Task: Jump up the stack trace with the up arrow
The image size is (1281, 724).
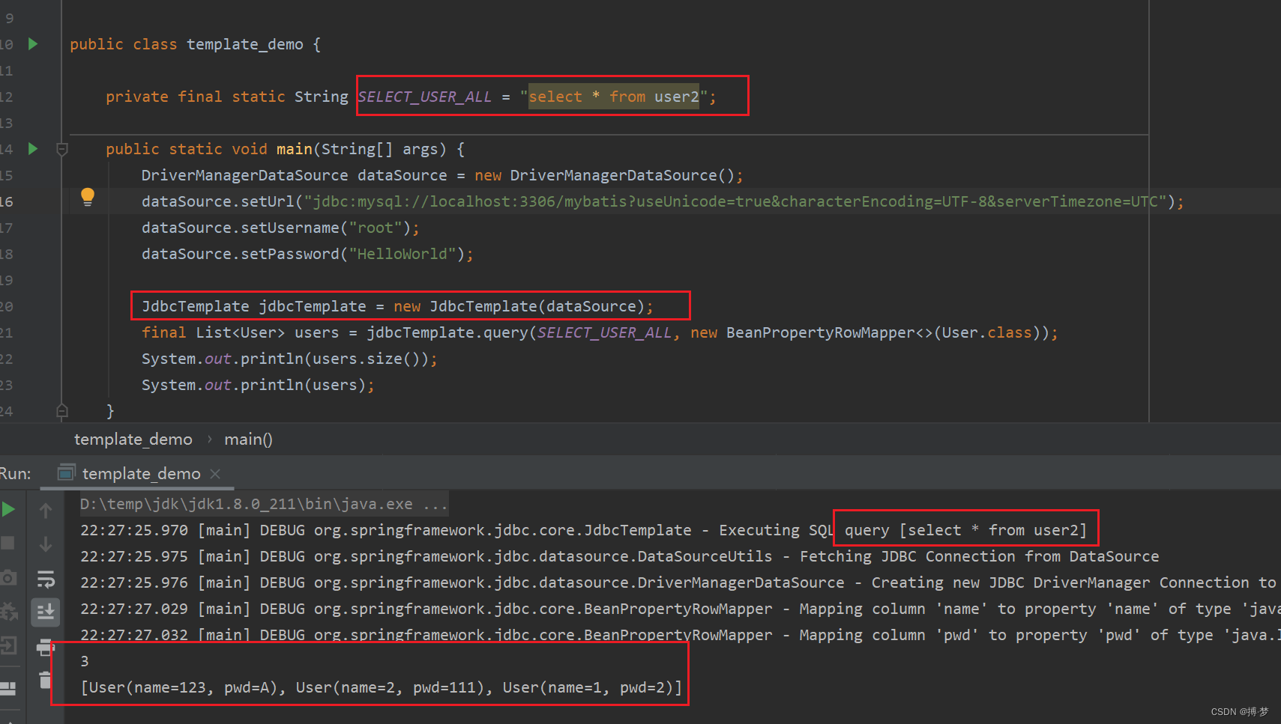Action: 46,511
